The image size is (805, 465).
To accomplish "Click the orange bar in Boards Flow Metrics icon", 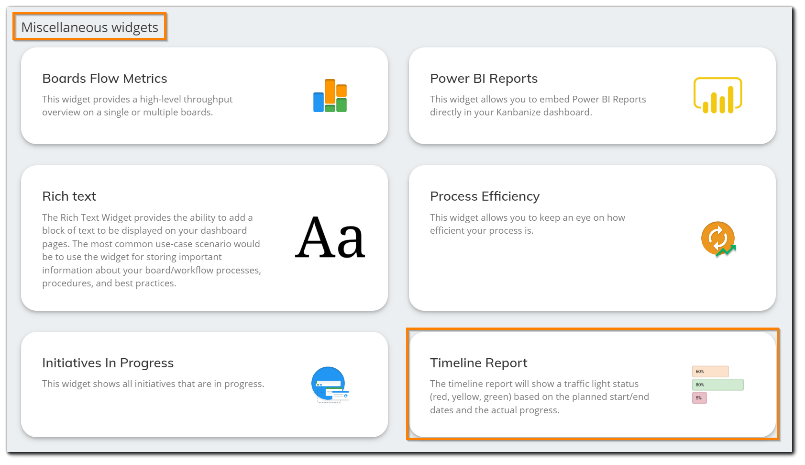I will [330, 90].
